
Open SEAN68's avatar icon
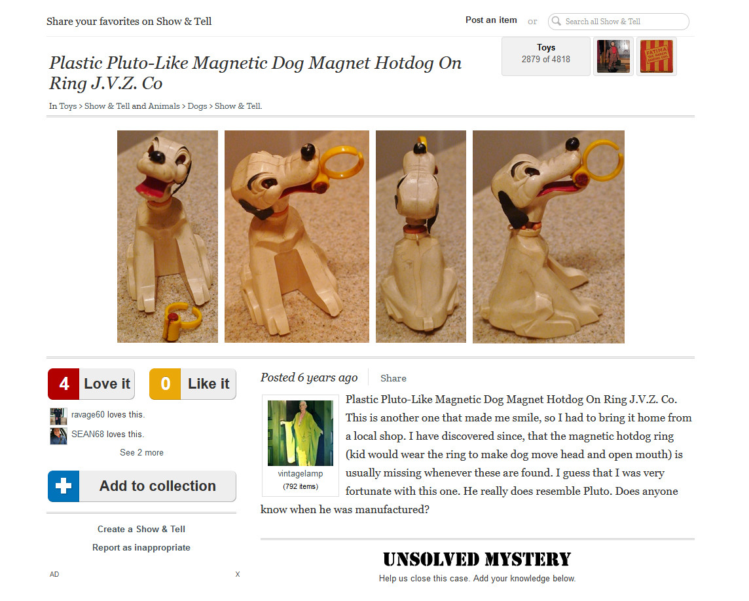(58, 436)
